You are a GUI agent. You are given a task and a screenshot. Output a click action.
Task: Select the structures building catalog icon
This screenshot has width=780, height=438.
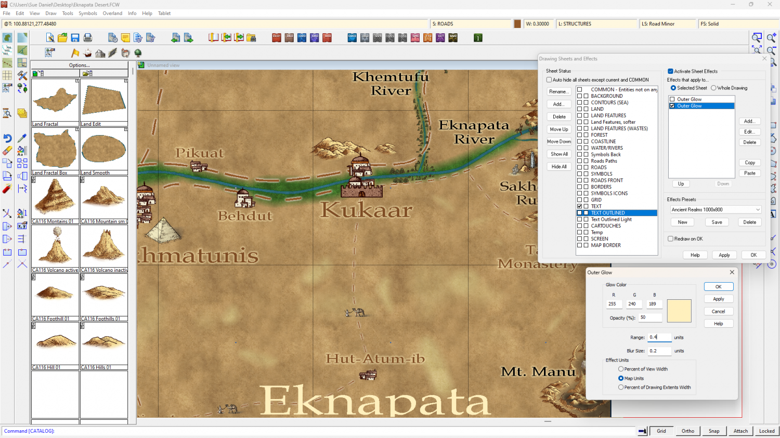click(125, 52)
